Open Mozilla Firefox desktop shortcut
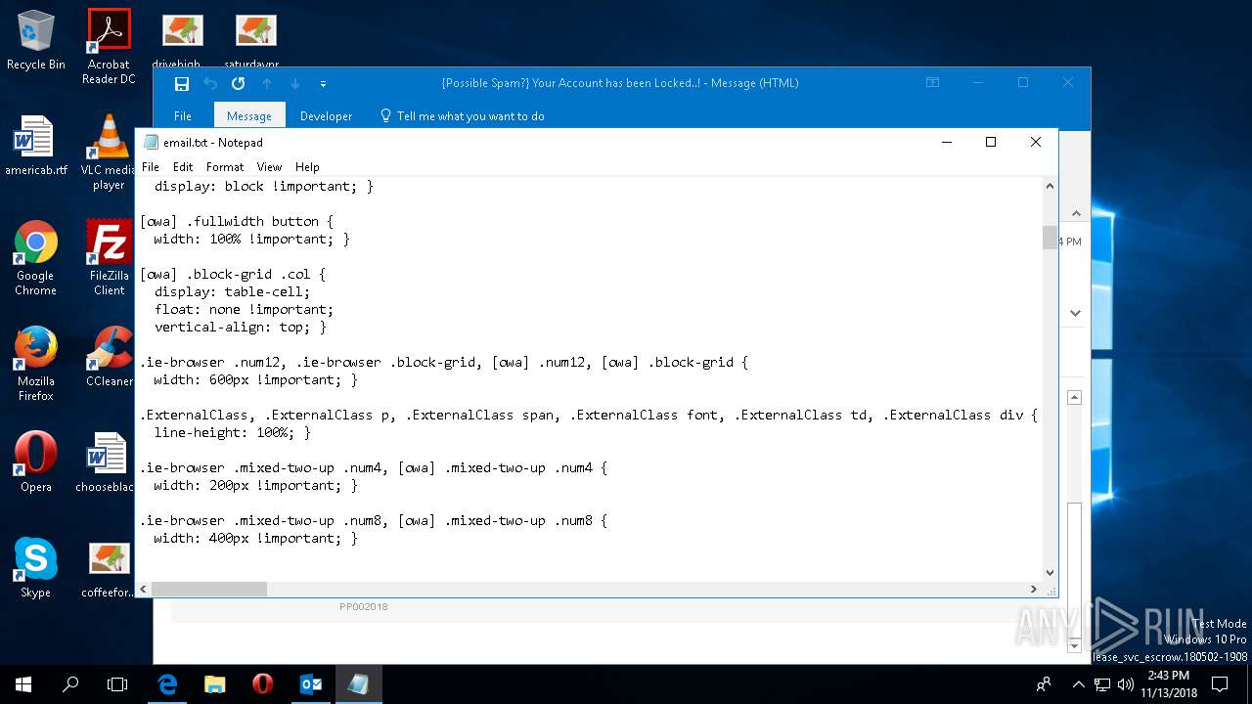 pos(35,364)
